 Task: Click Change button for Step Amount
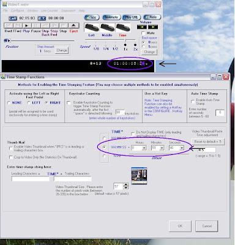click(62, 50)
